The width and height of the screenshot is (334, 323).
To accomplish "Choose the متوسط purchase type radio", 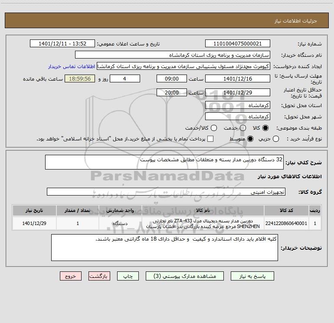I will point(250,139).
